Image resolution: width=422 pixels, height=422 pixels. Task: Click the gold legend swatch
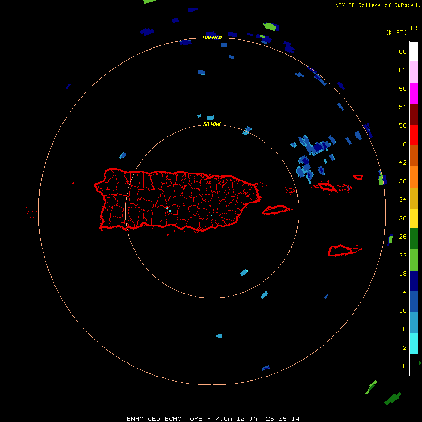point(414,198)
